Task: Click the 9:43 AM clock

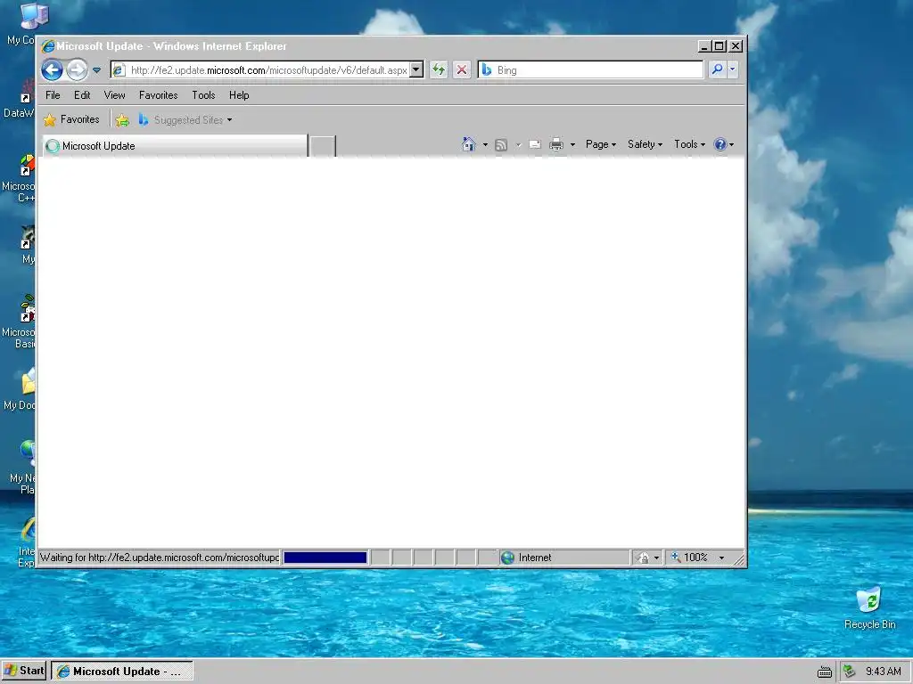Action: (884, 672)
